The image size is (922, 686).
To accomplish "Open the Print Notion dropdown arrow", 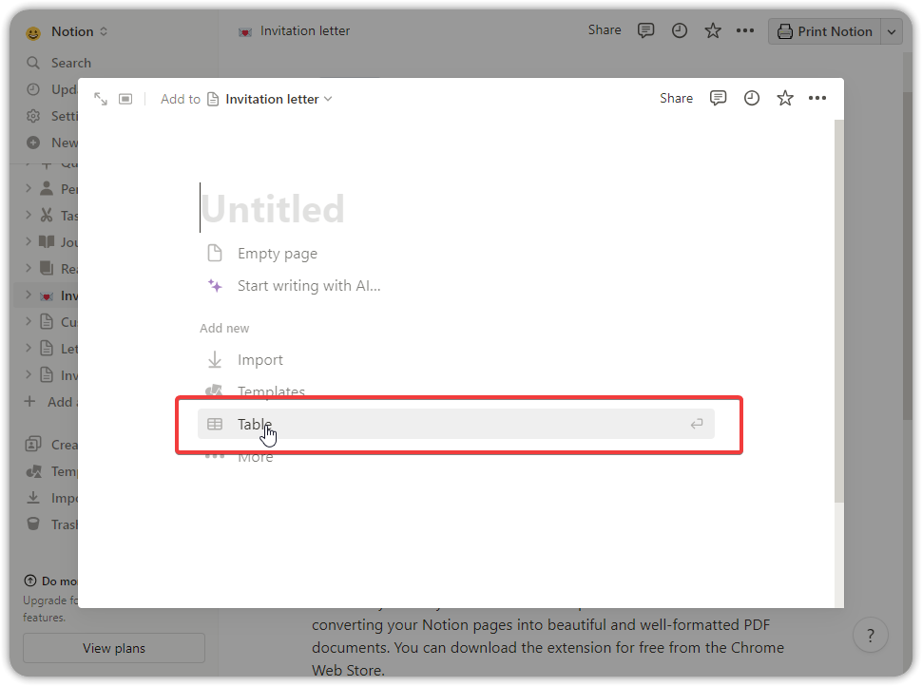I will [x=892, y=31].
